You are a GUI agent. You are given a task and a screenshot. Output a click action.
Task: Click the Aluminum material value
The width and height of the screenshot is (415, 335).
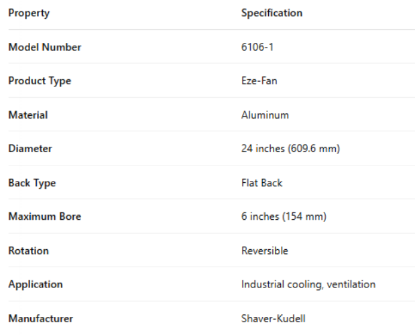tap(265, 115)
